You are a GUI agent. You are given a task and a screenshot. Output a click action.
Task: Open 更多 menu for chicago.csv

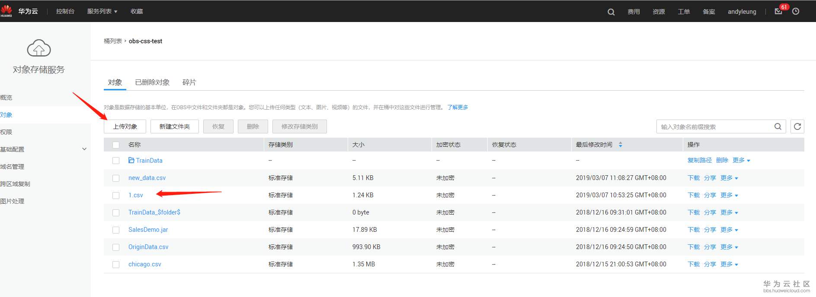[729, 264]
